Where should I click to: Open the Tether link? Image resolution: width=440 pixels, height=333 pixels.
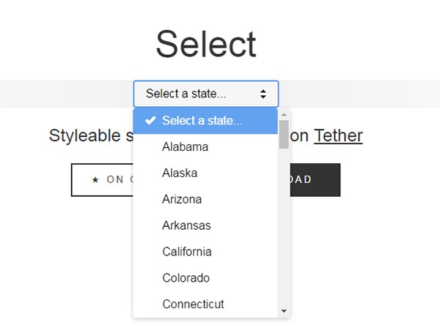(x=338, y=136)
